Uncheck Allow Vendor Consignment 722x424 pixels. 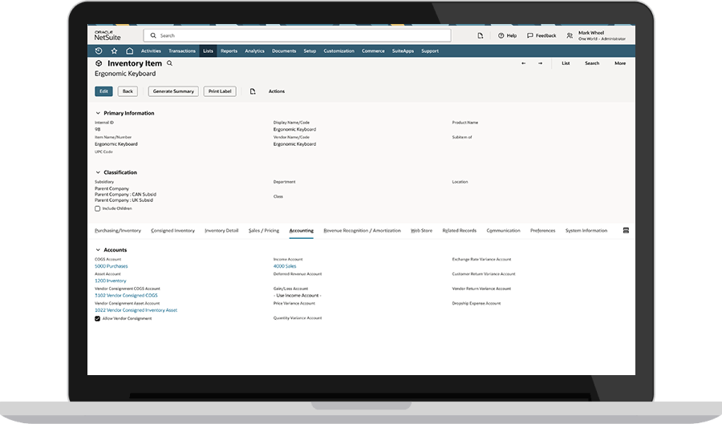click(98, 319)
